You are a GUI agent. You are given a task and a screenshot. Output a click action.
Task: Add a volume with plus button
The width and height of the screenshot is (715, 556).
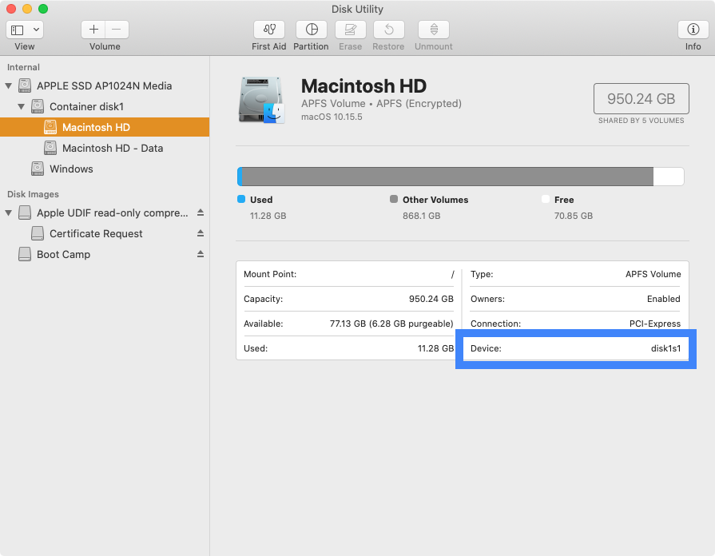coord(93,30)
